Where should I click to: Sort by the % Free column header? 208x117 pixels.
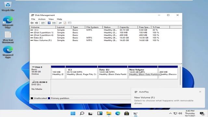click(x=160, y=27)
